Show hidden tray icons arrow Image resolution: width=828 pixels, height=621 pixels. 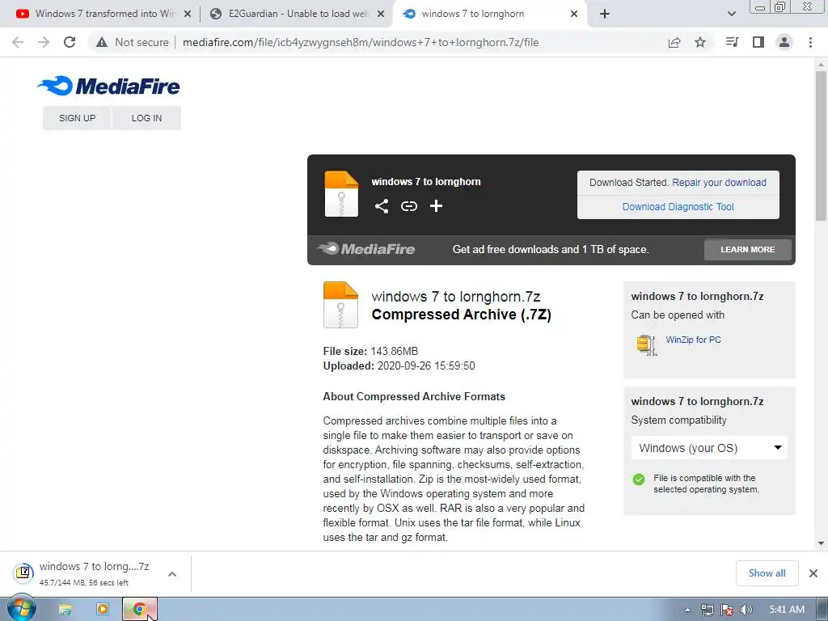[x=687, y=610]
